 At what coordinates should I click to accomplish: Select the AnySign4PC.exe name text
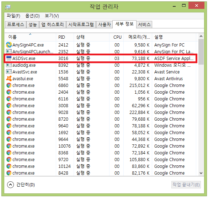[28, 45]
